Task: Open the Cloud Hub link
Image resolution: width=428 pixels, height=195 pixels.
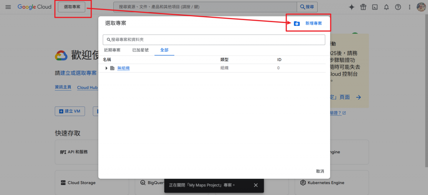Action: click(87, 88)
